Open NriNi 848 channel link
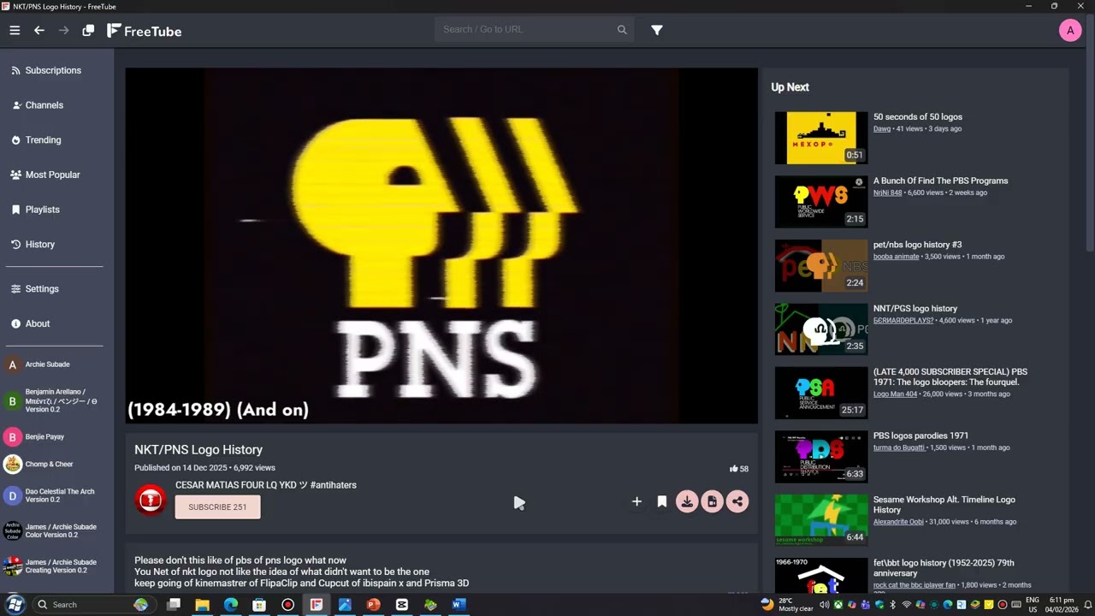Viewport: 1095px width, 616px height. click(x=888, y=192)
